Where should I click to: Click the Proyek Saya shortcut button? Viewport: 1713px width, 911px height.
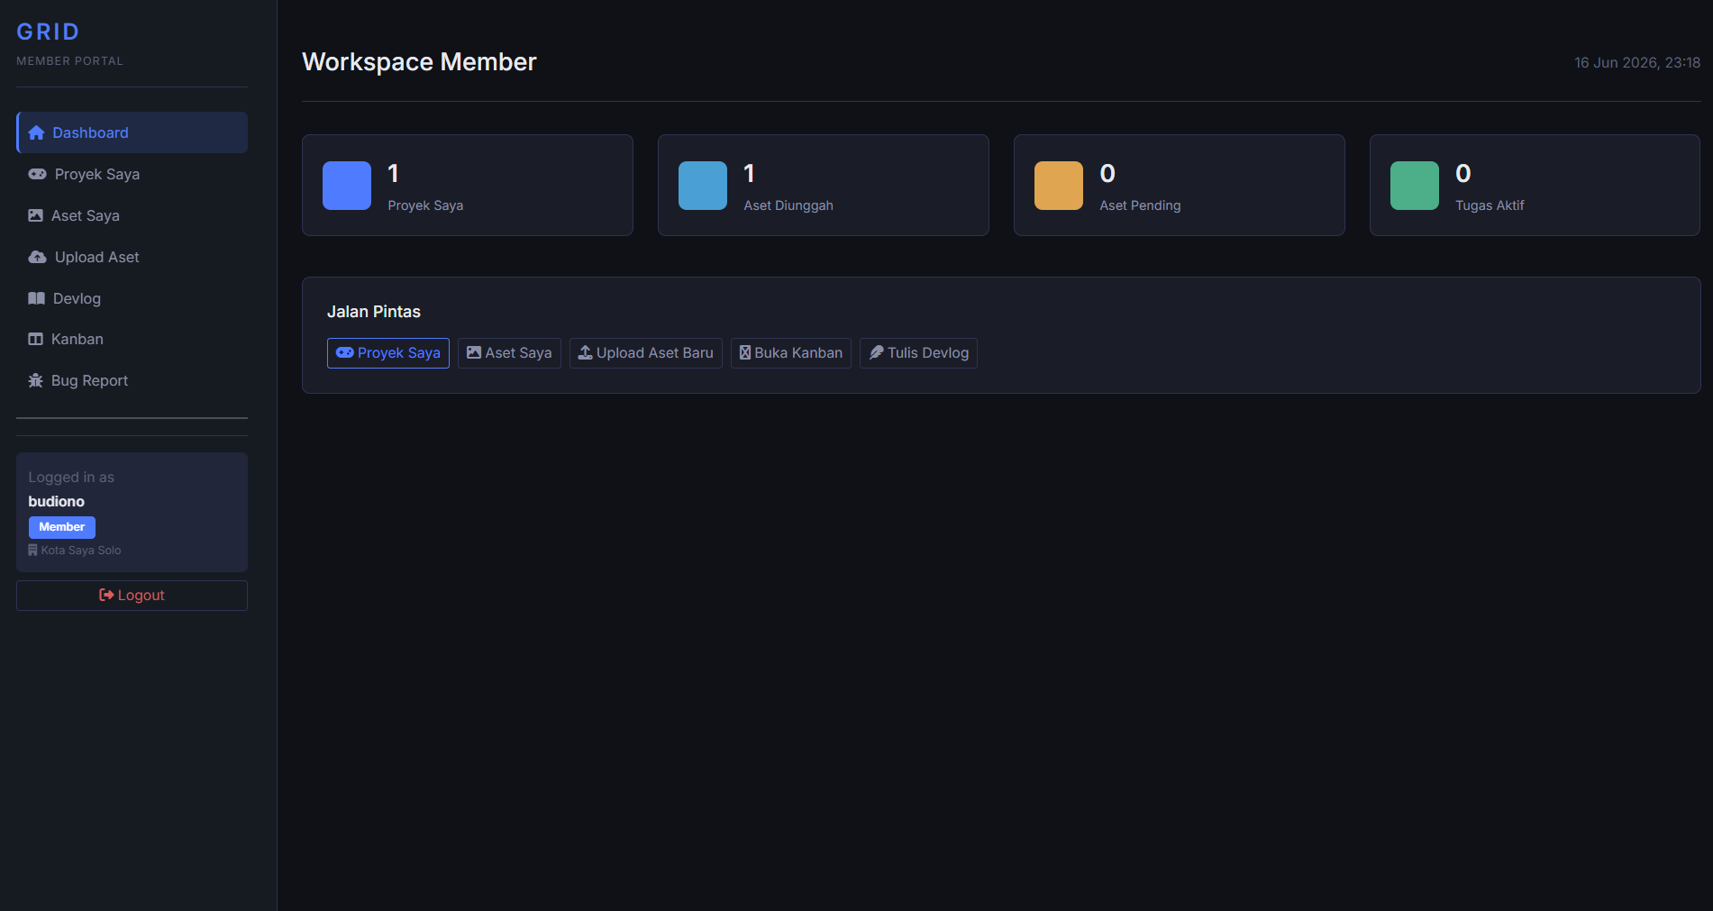click(x=388, y=353)
